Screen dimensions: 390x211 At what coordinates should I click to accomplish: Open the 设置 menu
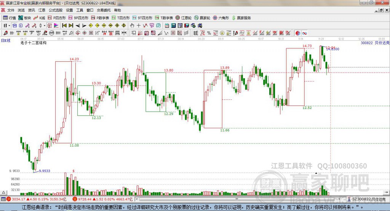[69, 10]
